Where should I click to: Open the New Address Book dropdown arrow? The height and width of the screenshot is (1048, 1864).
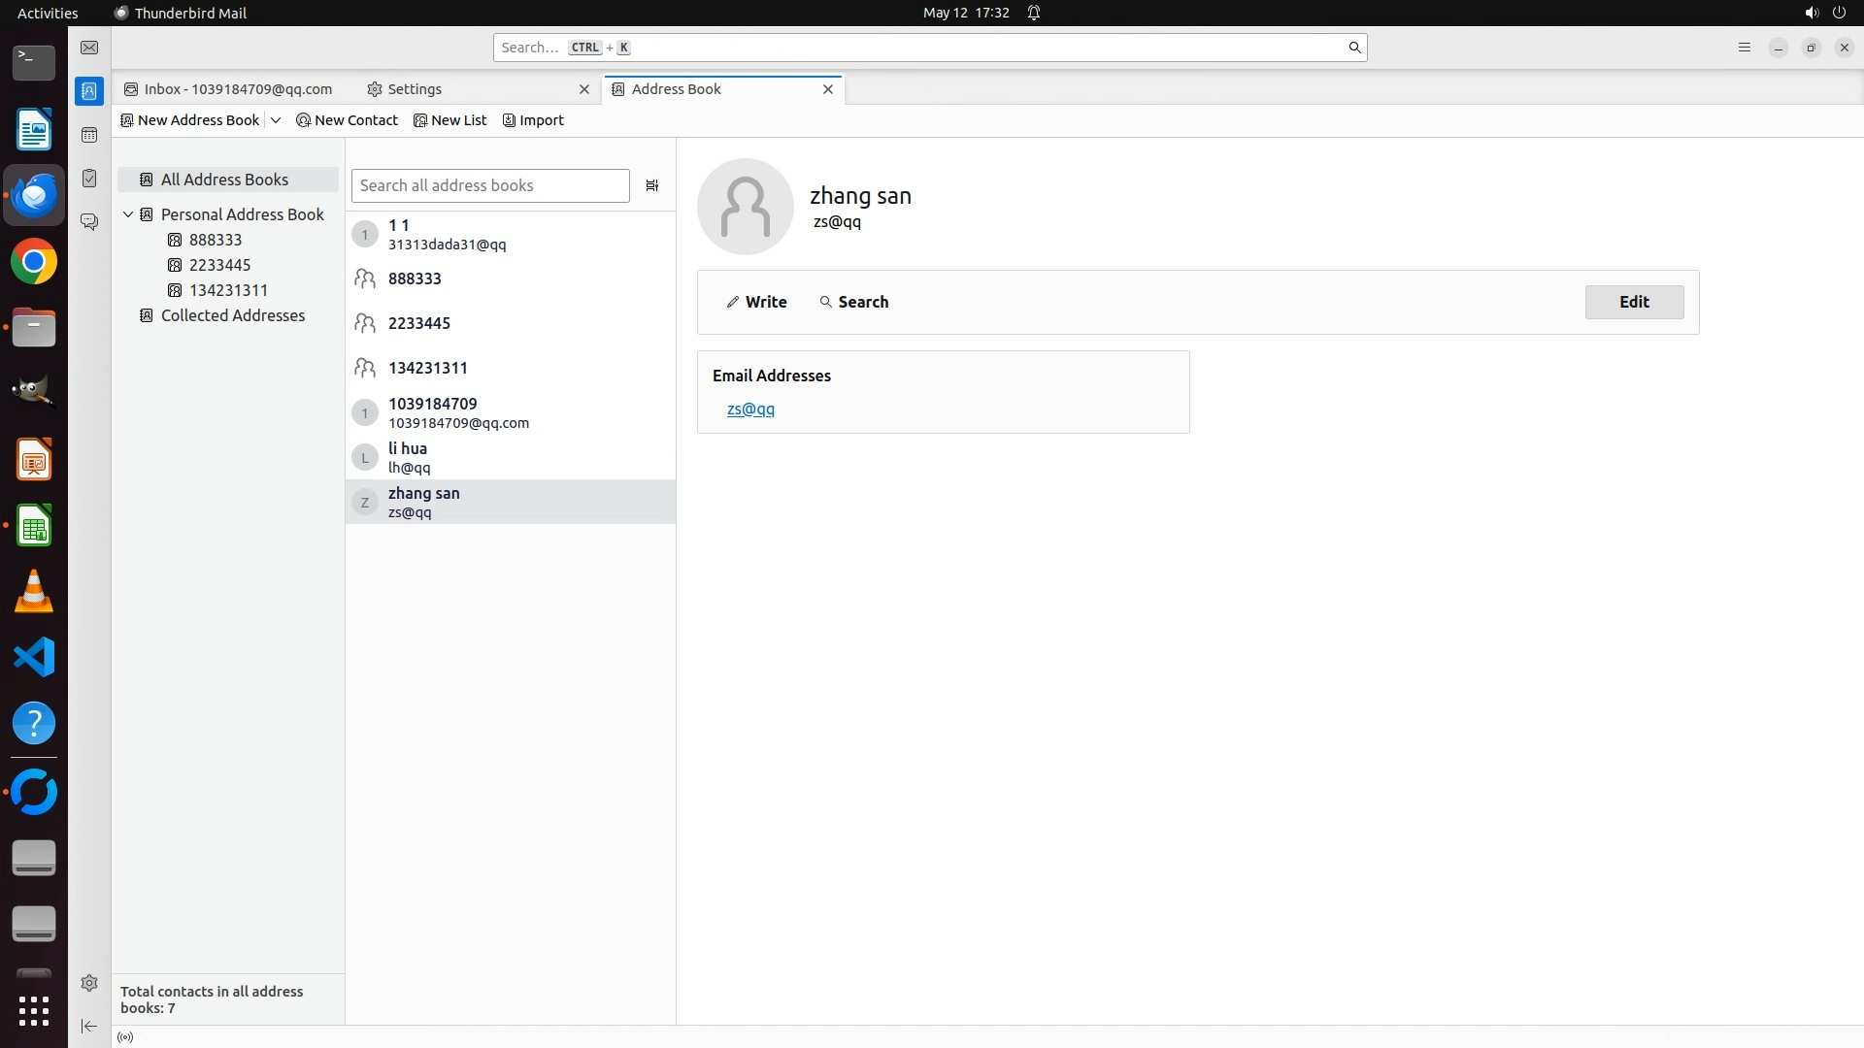point(276,120)
